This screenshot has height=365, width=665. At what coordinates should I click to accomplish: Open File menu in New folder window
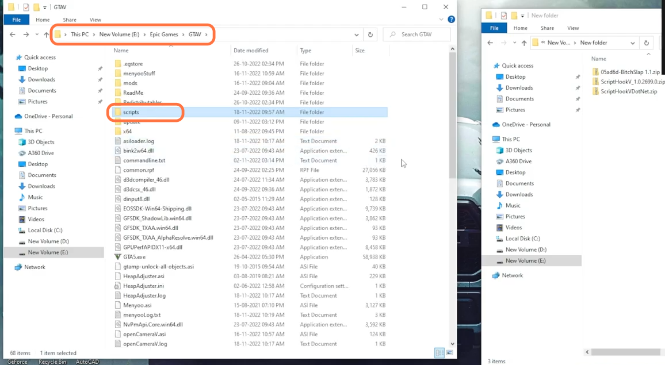coord(495,28)
